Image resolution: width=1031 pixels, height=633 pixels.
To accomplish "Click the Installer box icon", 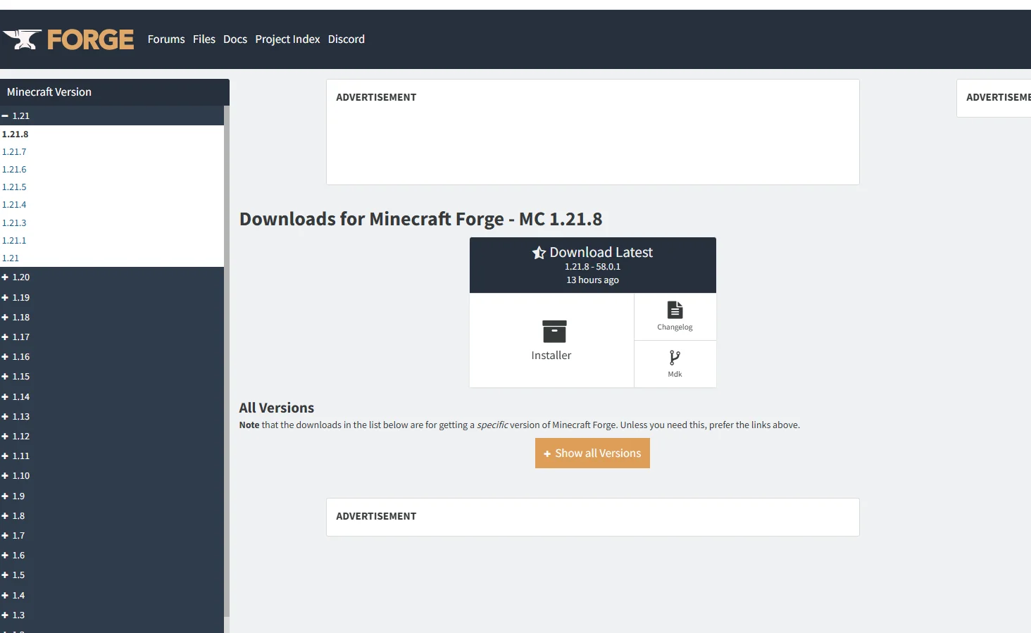I will [x=554, y=331].
